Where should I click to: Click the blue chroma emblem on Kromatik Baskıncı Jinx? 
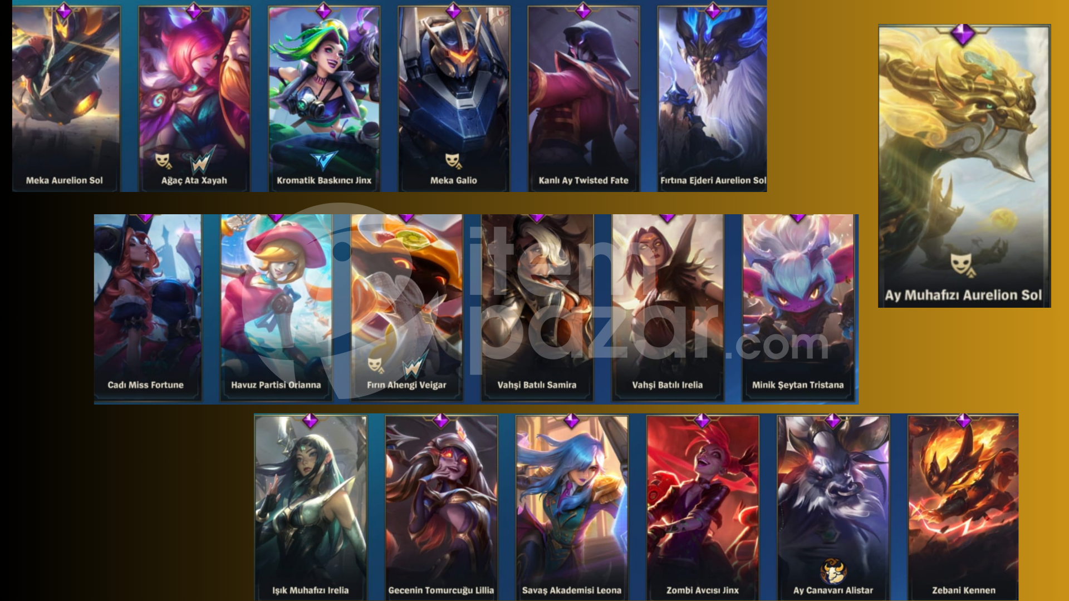(x=323, y=161)
